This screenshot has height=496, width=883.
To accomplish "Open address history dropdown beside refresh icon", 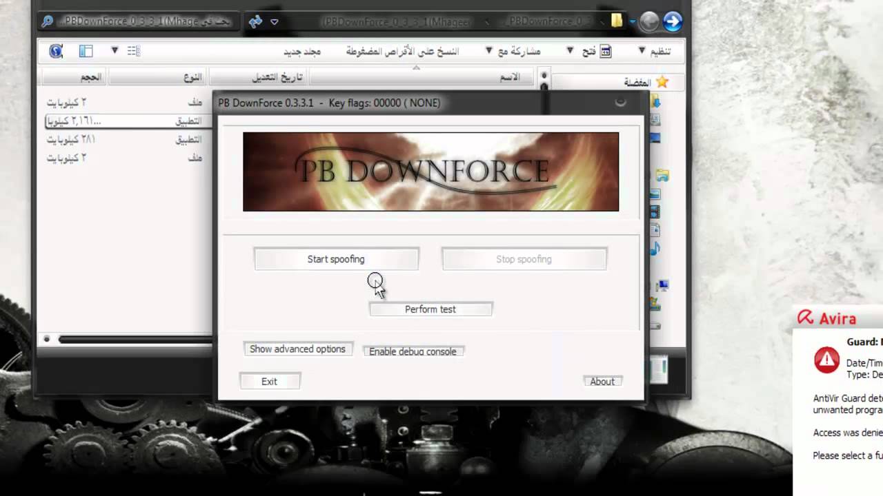I will click(x=275, y=22).
